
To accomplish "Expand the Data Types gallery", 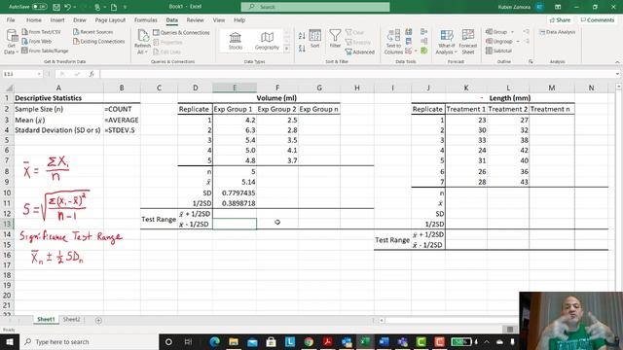I will point(286,49).
